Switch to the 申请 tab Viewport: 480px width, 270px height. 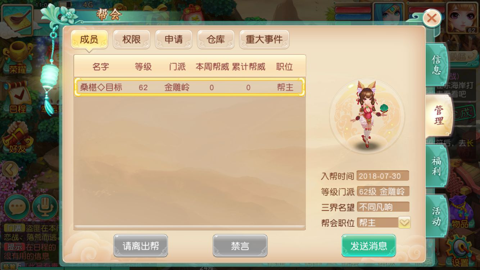click(174, 39)
